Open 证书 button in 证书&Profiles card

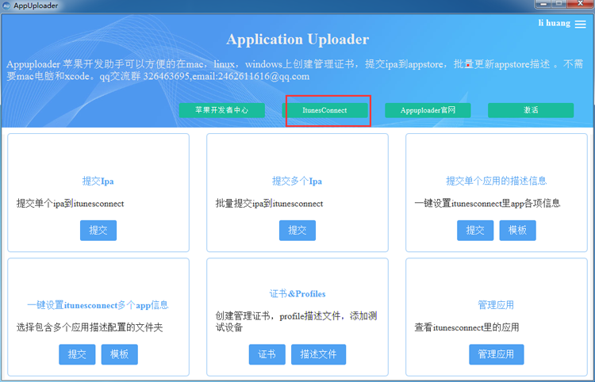tap(267, 354)
